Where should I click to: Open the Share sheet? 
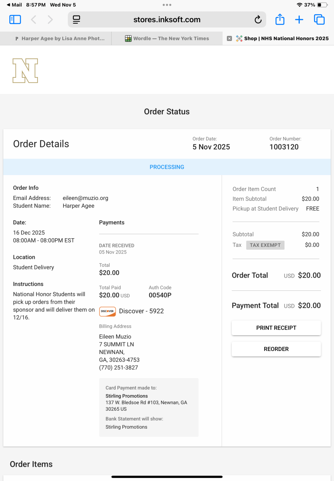click(x=280, y=20)
